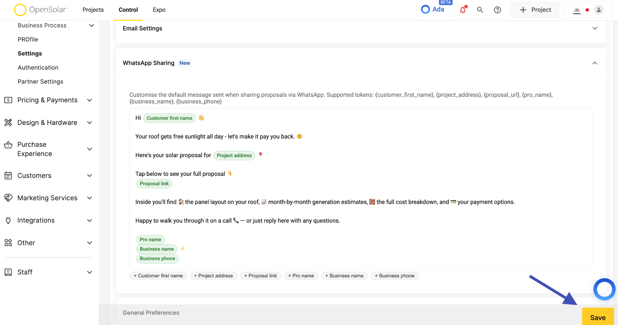The height and width of the screenshot is (325, 618).
Task: Click the Design & Hardware tools icon
Action: click(8, 123)
